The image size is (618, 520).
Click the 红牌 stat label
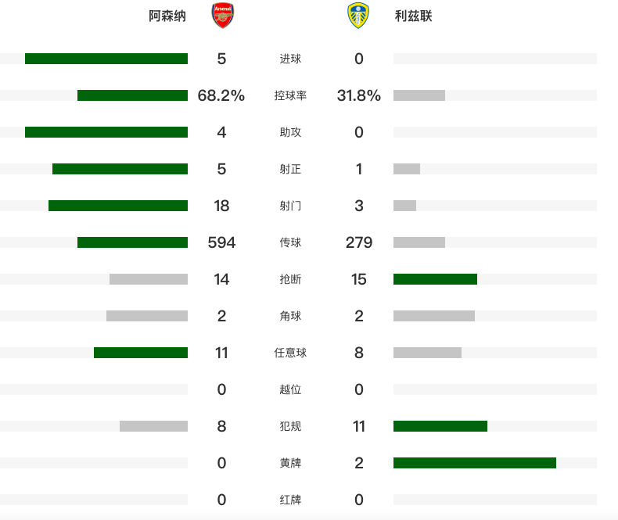290,500
